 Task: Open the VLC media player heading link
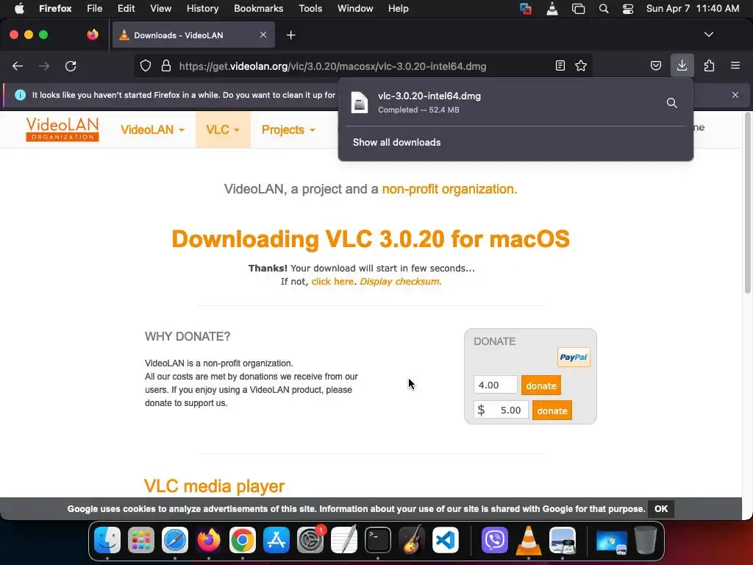tap(214, 486)
